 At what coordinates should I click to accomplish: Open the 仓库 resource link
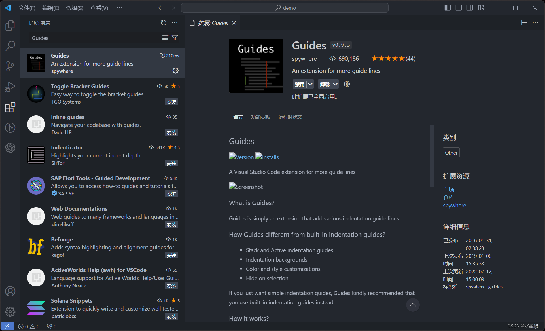[449, 198]
